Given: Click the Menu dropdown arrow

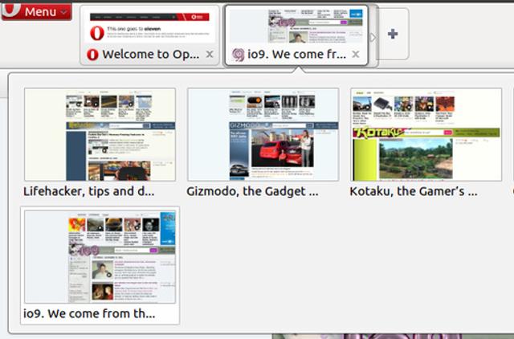Looking at the screenshot, I should pyautogui.click(x=64, y=13).
